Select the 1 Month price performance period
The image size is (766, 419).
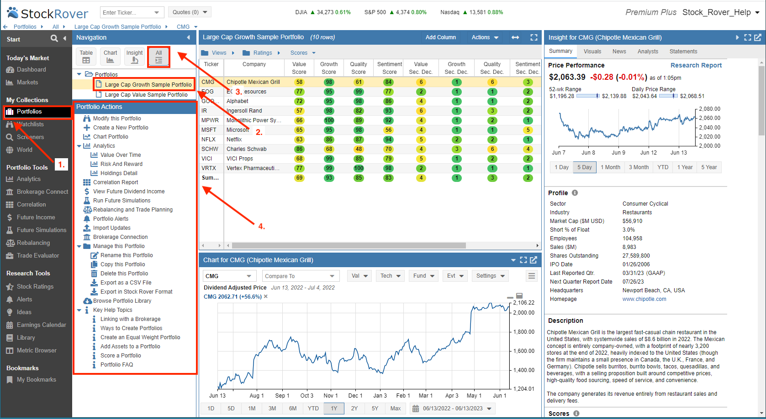(610, 167)
